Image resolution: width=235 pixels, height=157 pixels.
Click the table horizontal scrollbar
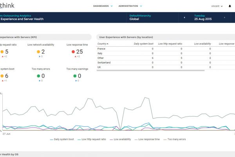151,71
